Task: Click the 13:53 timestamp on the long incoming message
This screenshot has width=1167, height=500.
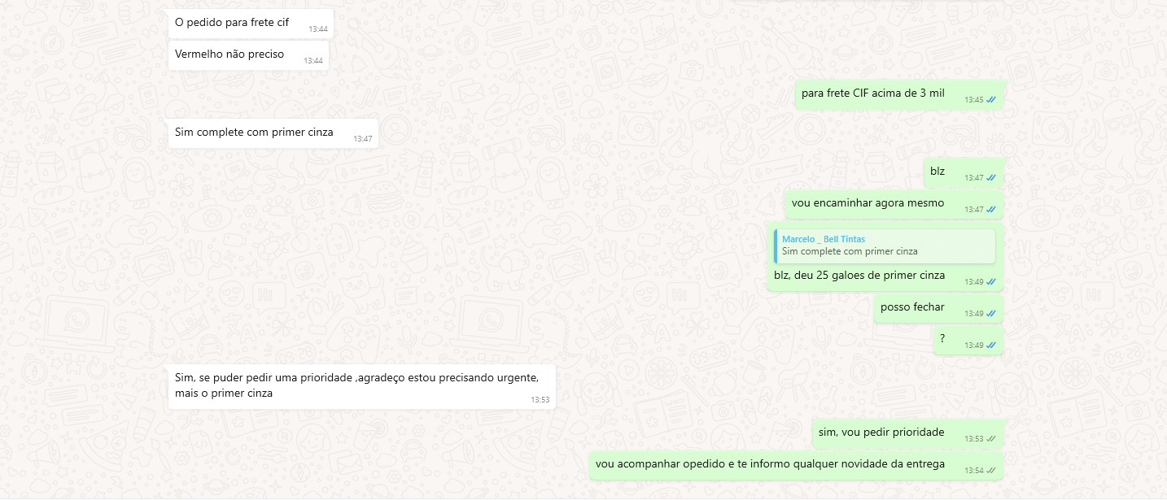Action: point(540,400)
